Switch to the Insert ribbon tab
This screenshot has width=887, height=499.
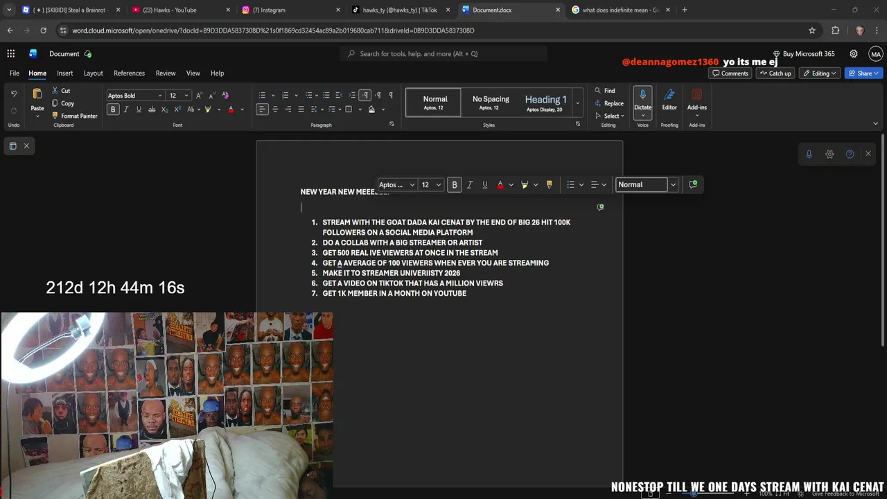[65, 73]
